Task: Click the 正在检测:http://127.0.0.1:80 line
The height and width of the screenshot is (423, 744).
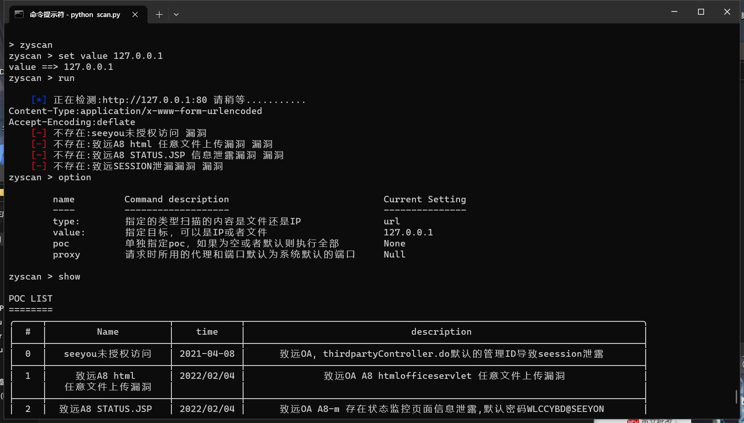Action: (x=168, y=100)
